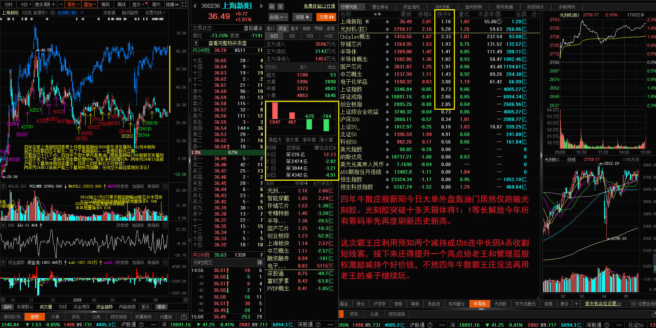Click 资金趋势 indicator help question icon

[x=3, y=262]
